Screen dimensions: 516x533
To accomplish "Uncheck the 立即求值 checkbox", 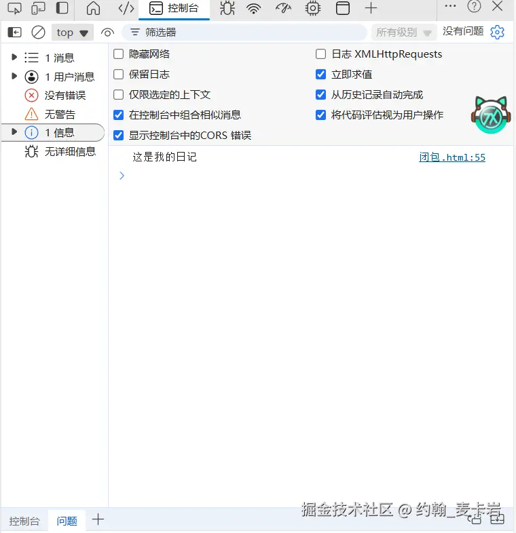I will pyautogui.click(x=320, y=75).
